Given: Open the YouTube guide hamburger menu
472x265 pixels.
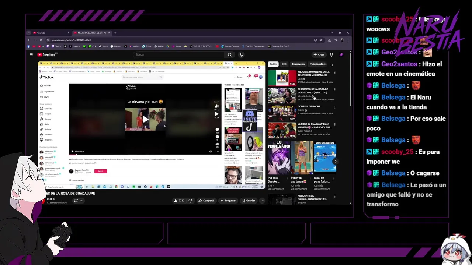Looking at the screenshot, I should click(31, 55).
